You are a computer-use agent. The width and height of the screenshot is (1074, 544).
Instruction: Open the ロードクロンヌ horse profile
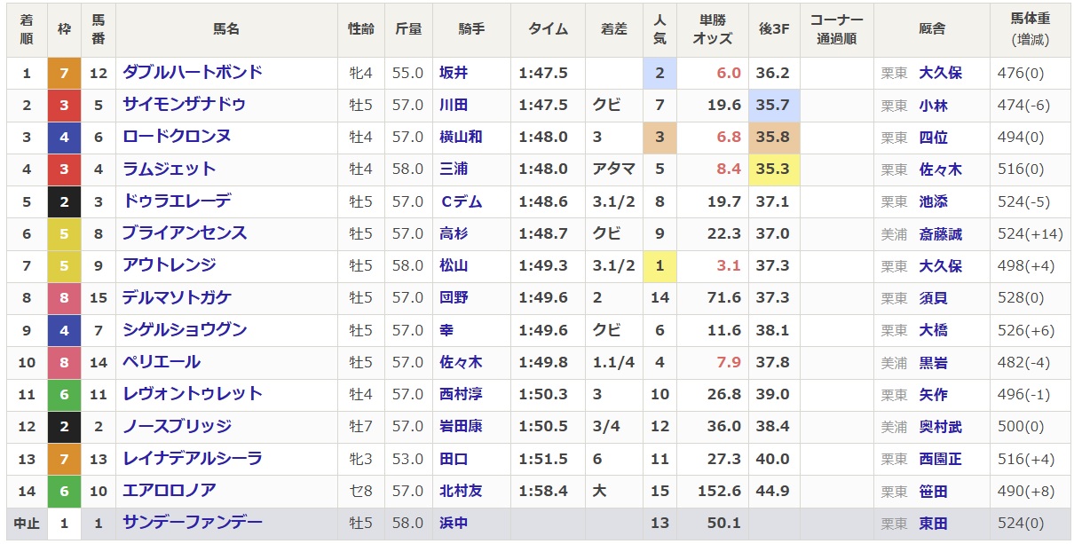177,137
